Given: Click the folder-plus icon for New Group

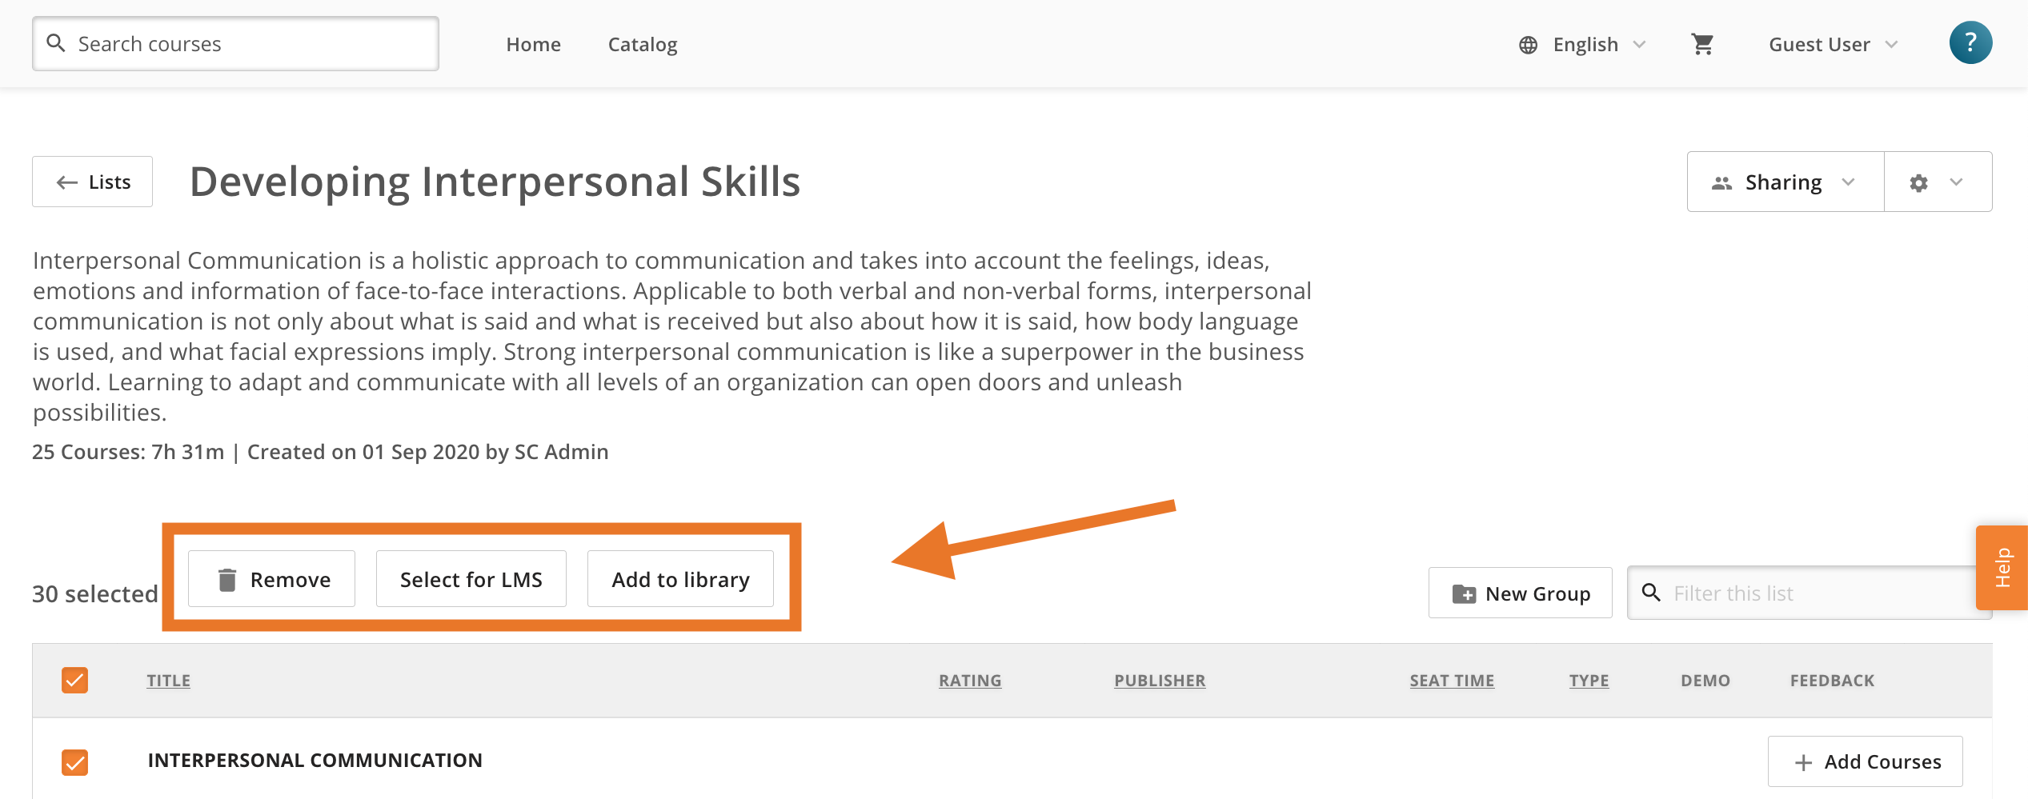Looking at the screenshot, I should coord(1464,593).
